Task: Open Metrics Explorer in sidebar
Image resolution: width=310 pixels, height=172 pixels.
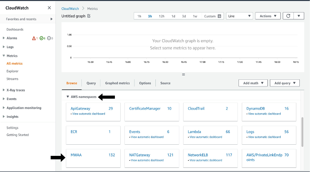Action: pos(12,71)
